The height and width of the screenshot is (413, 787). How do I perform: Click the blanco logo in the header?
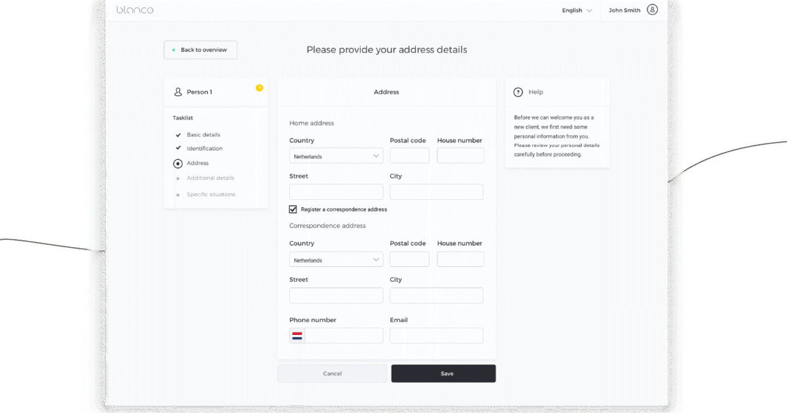pyautogui.click(x=135, y=10)
